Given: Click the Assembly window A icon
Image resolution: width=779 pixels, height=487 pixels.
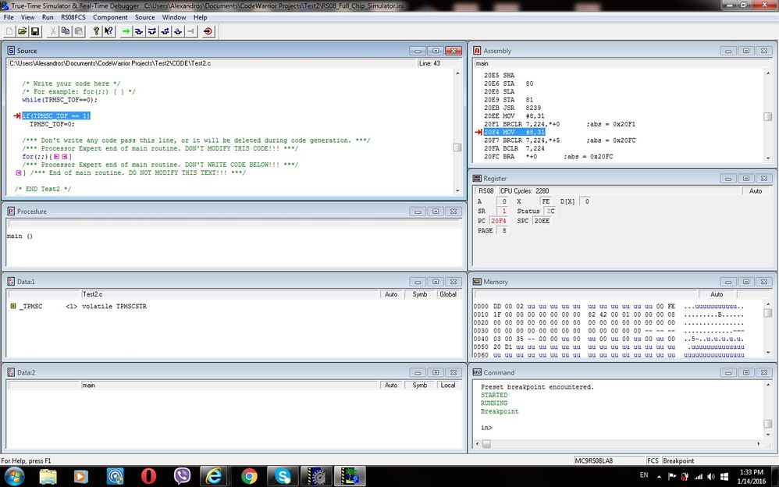Looking at the screenshot, I should 477,51.
